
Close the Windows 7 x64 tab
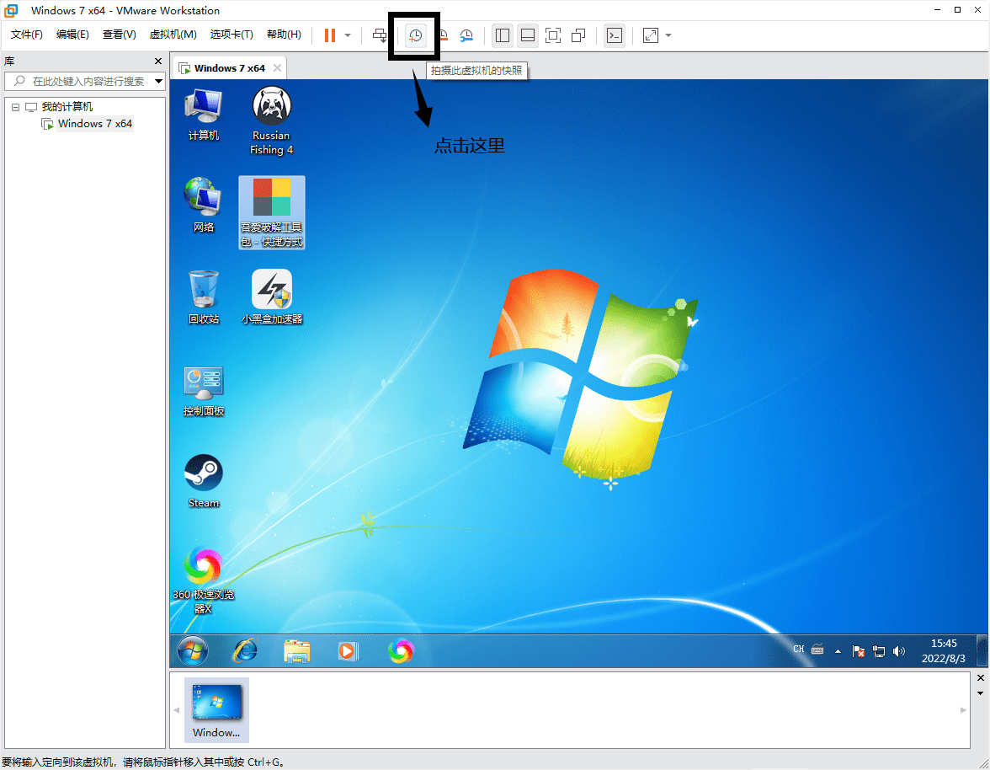tap(277, 68)
